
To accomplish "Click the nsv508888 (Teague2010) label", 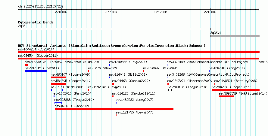I will coord(74,100).
